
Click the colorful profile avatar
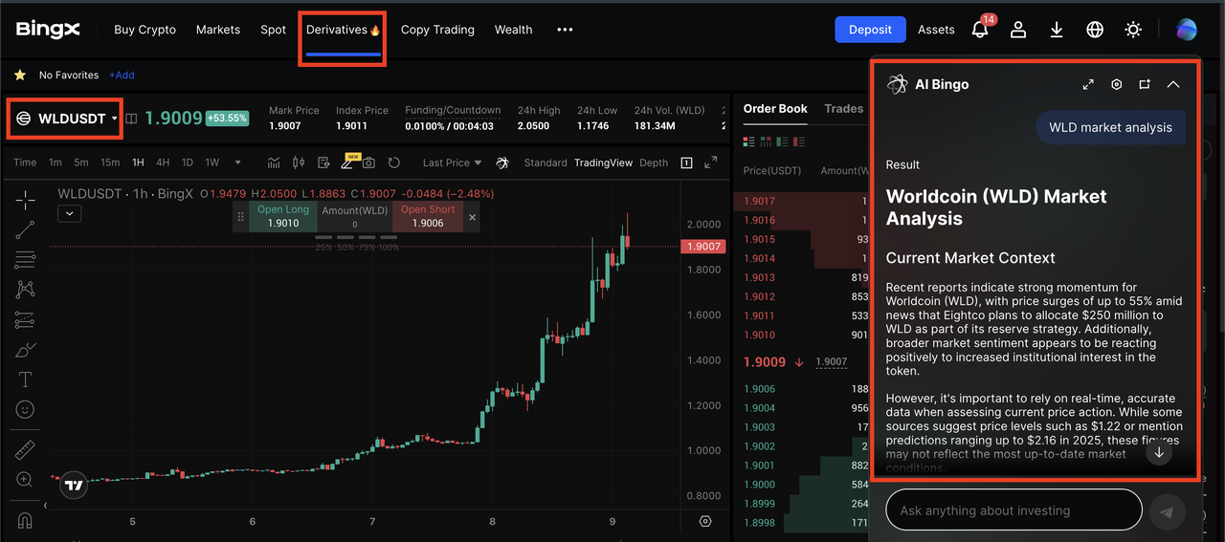click(1187, 30)
